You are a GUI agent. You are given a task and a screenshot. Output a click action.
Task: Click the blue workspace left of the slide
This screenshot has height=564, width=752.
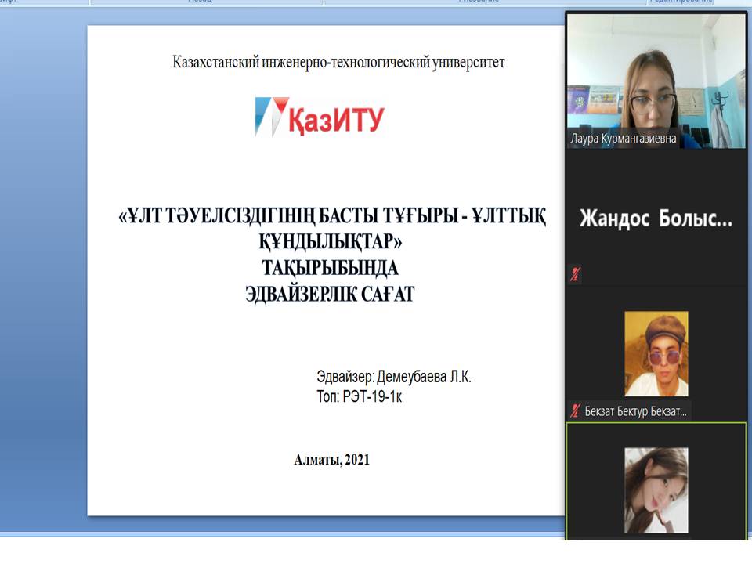point(43,274)
